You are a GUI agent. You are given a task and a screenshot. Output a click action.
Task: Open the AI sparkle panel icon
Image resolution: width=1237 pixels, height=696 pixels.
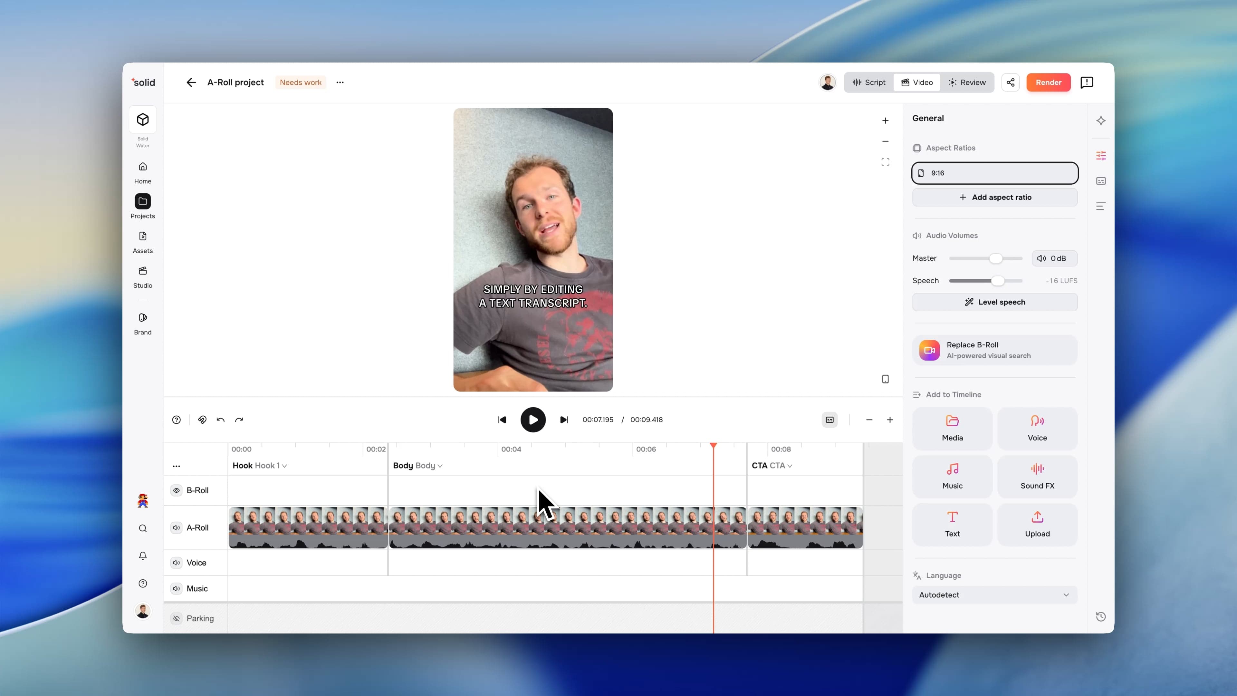[x=1101, y=121]
